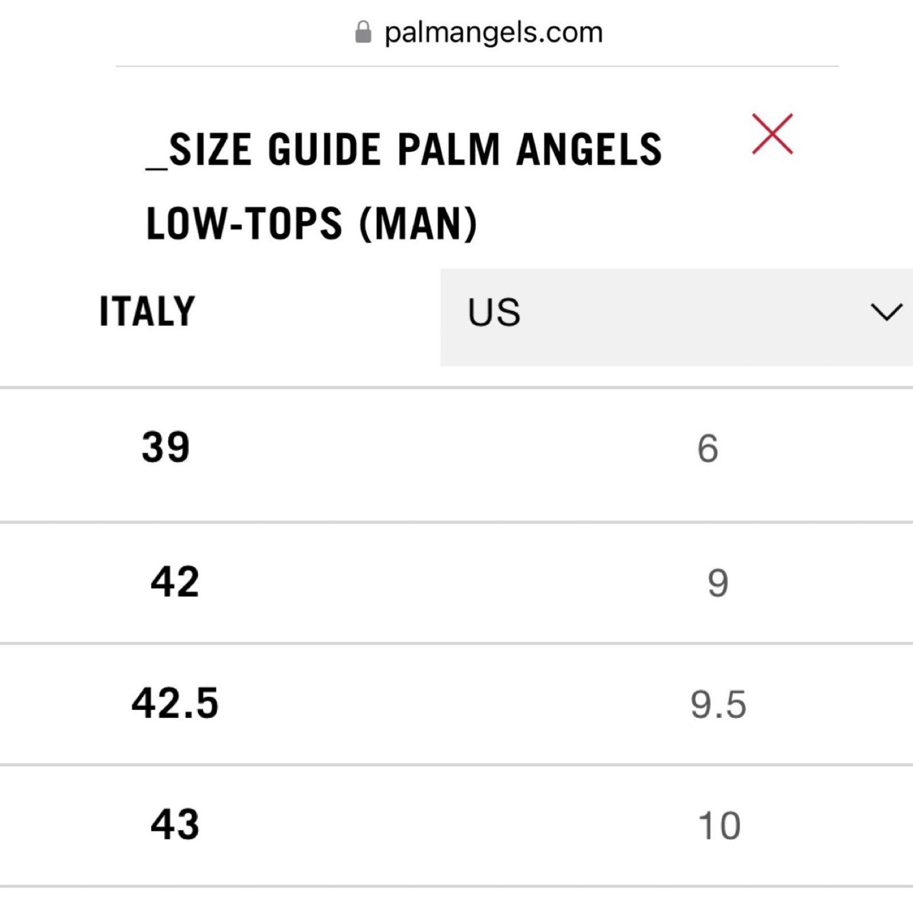Close the size guide with red X
This screenshot has height=913, width=913.
click(772, 134)
